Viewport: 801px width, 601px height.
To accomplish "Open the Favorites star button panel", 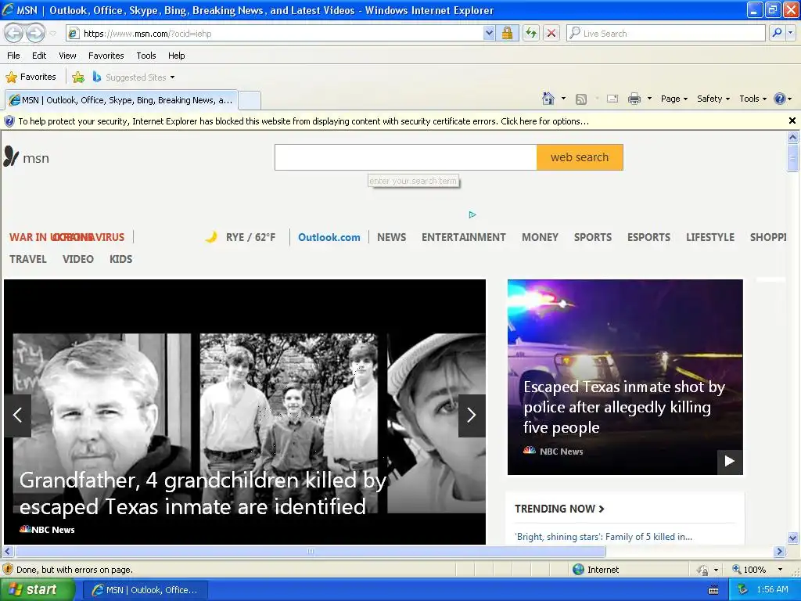I will pos(31,77).
